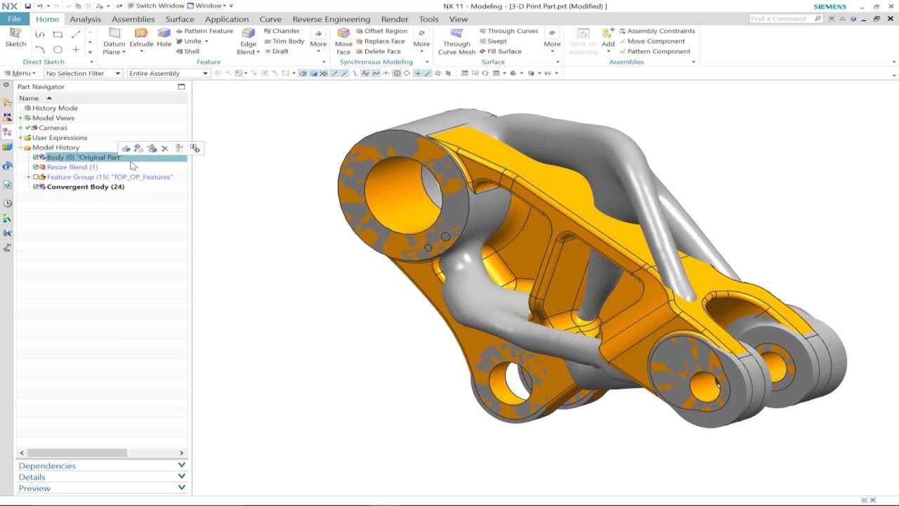Open the Unite dropdown arrow
Image resolution: width=899 pixels, height=506 pixels.
tap(206, 41)
